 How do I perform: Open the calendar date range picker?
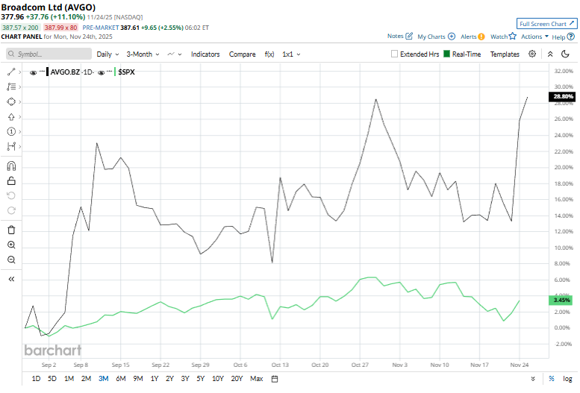[x=275, y=379]
